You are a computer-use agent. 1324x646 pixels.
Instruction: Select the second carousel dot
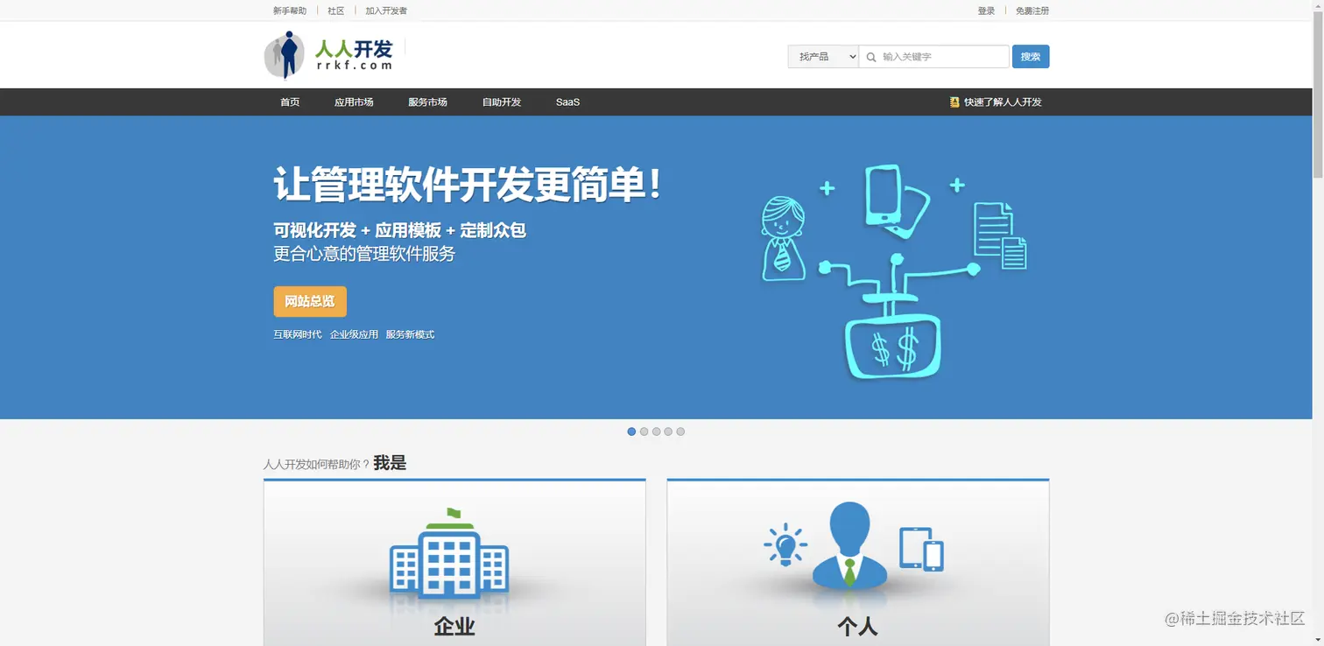644,432
